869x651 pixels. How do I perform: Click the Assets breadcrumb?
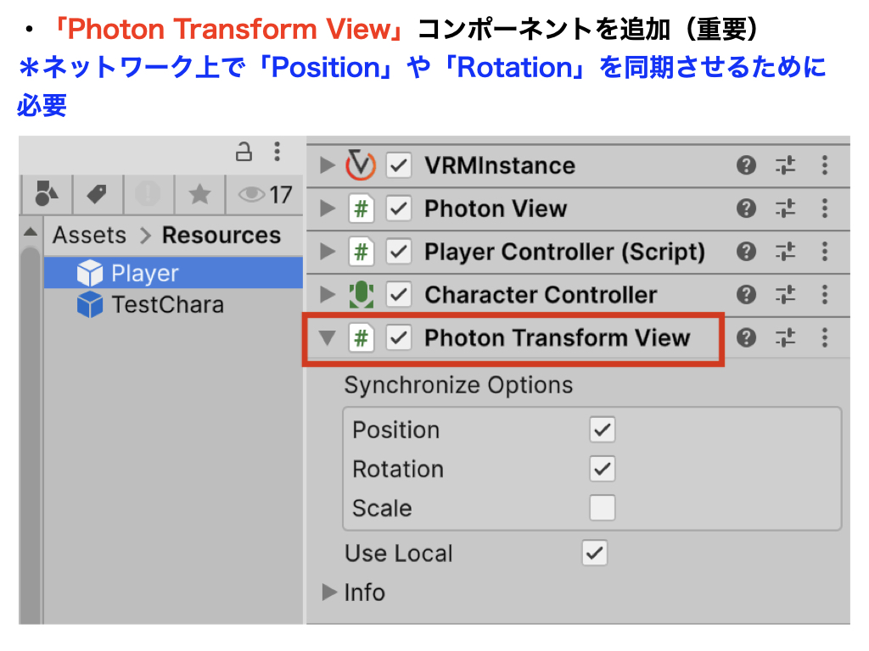89,236
